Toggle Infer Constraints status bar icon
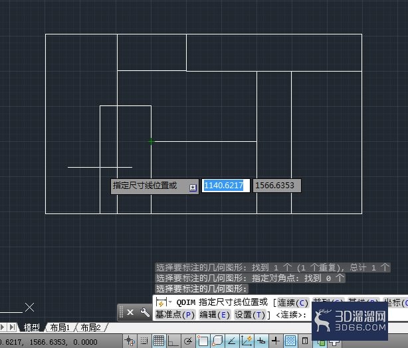Viewport: 408px width, 348px height. pos(130,341)
